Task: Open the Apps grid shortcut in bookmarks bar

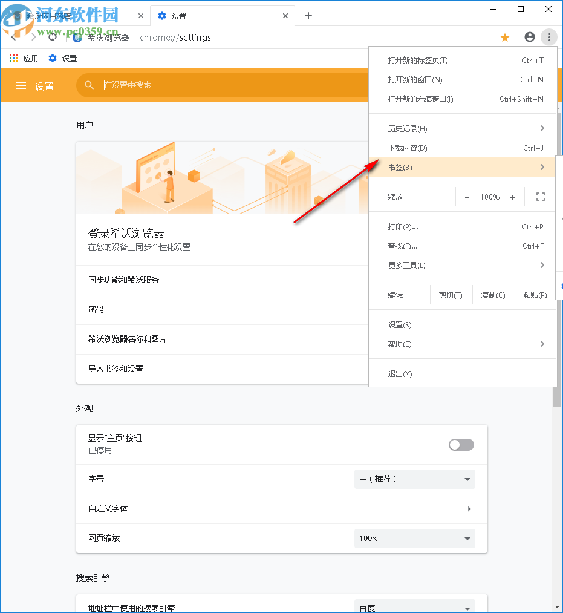Action: tap(24, 58)
